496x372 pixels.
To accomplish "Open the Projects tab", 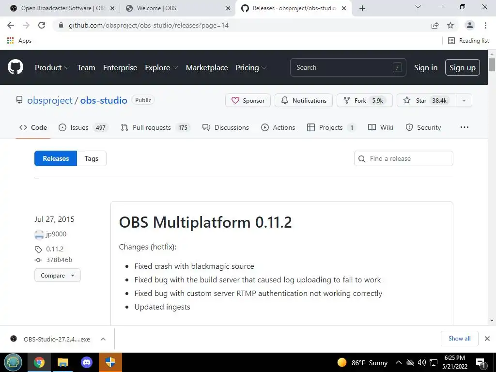I will 331,127.
